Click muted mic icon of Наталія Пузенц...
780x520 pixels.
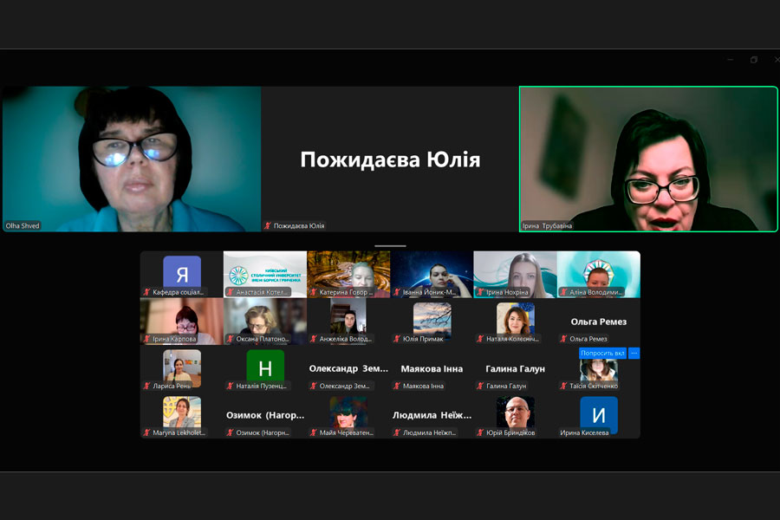point(231,386)
